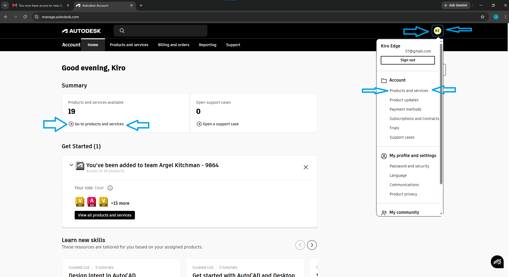The image size is (509, 277).
Task: Select the Home tab
Action: (x=93, y=45)
